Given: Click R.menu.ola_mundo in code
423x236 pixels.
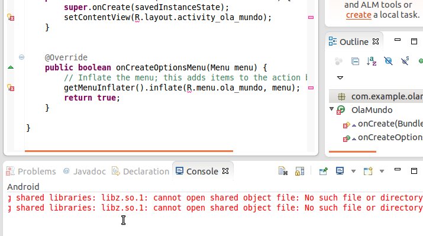Looking at the screenshot, I should tap(225, 88).
